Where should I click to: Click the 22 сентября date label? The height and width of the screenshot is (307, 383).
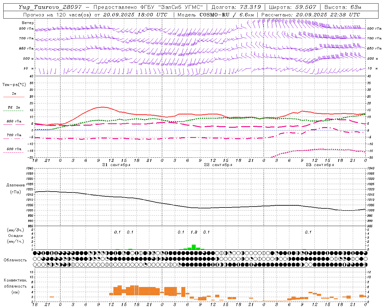218,165
